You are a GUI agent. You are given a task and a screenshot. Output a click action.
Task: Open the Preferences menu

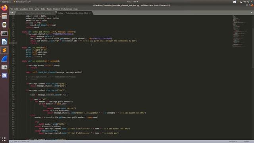pyautogui.click(x=66, y=9)
